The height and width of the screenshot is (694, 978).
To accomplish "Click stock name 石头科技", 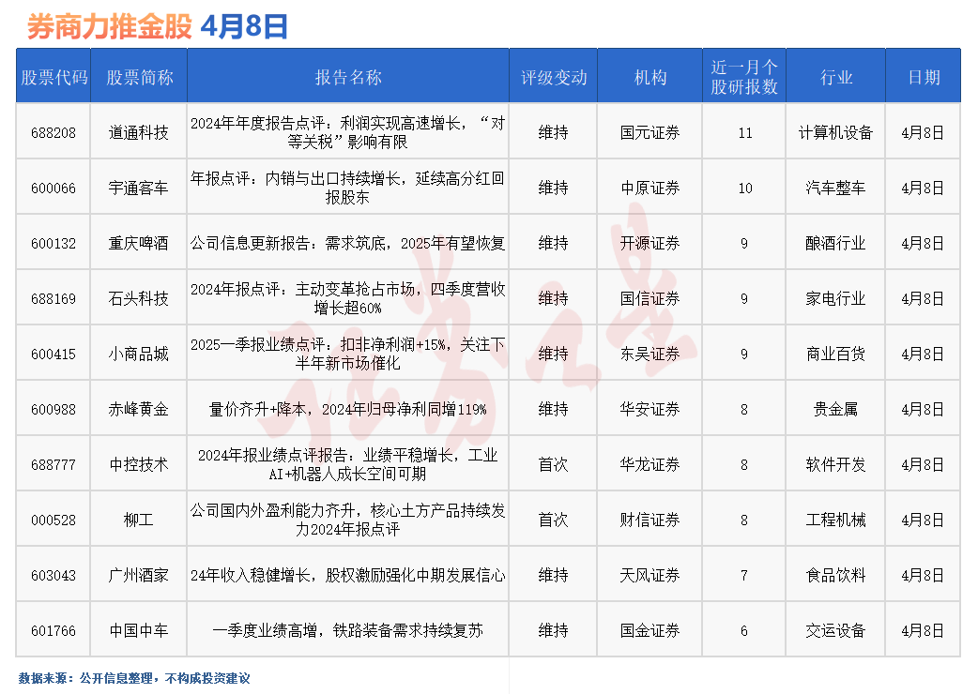I will [x=139, y=299].
